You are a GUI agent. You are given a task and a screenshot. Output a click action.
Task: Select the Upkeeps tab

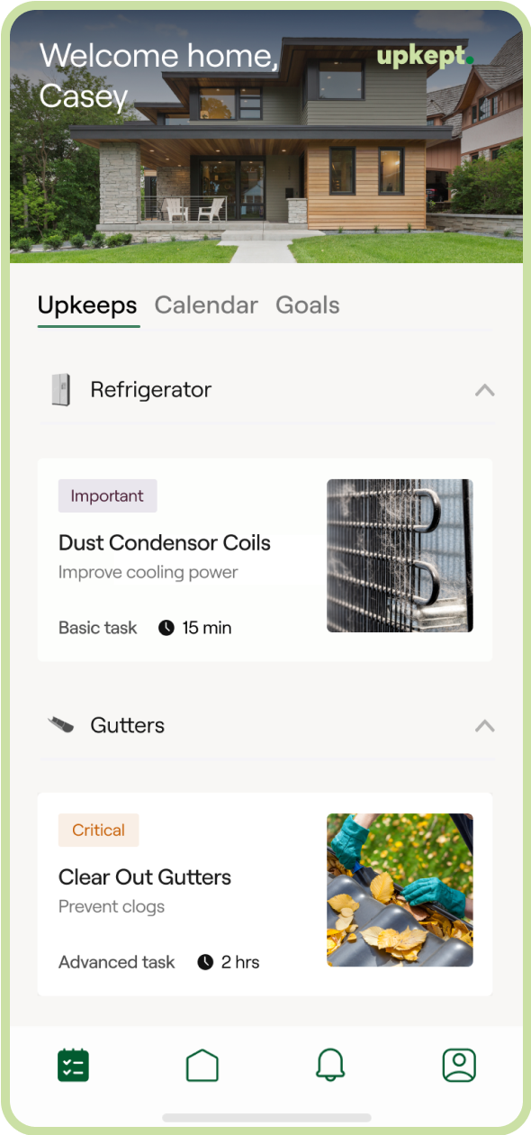(x=87, y=305)
